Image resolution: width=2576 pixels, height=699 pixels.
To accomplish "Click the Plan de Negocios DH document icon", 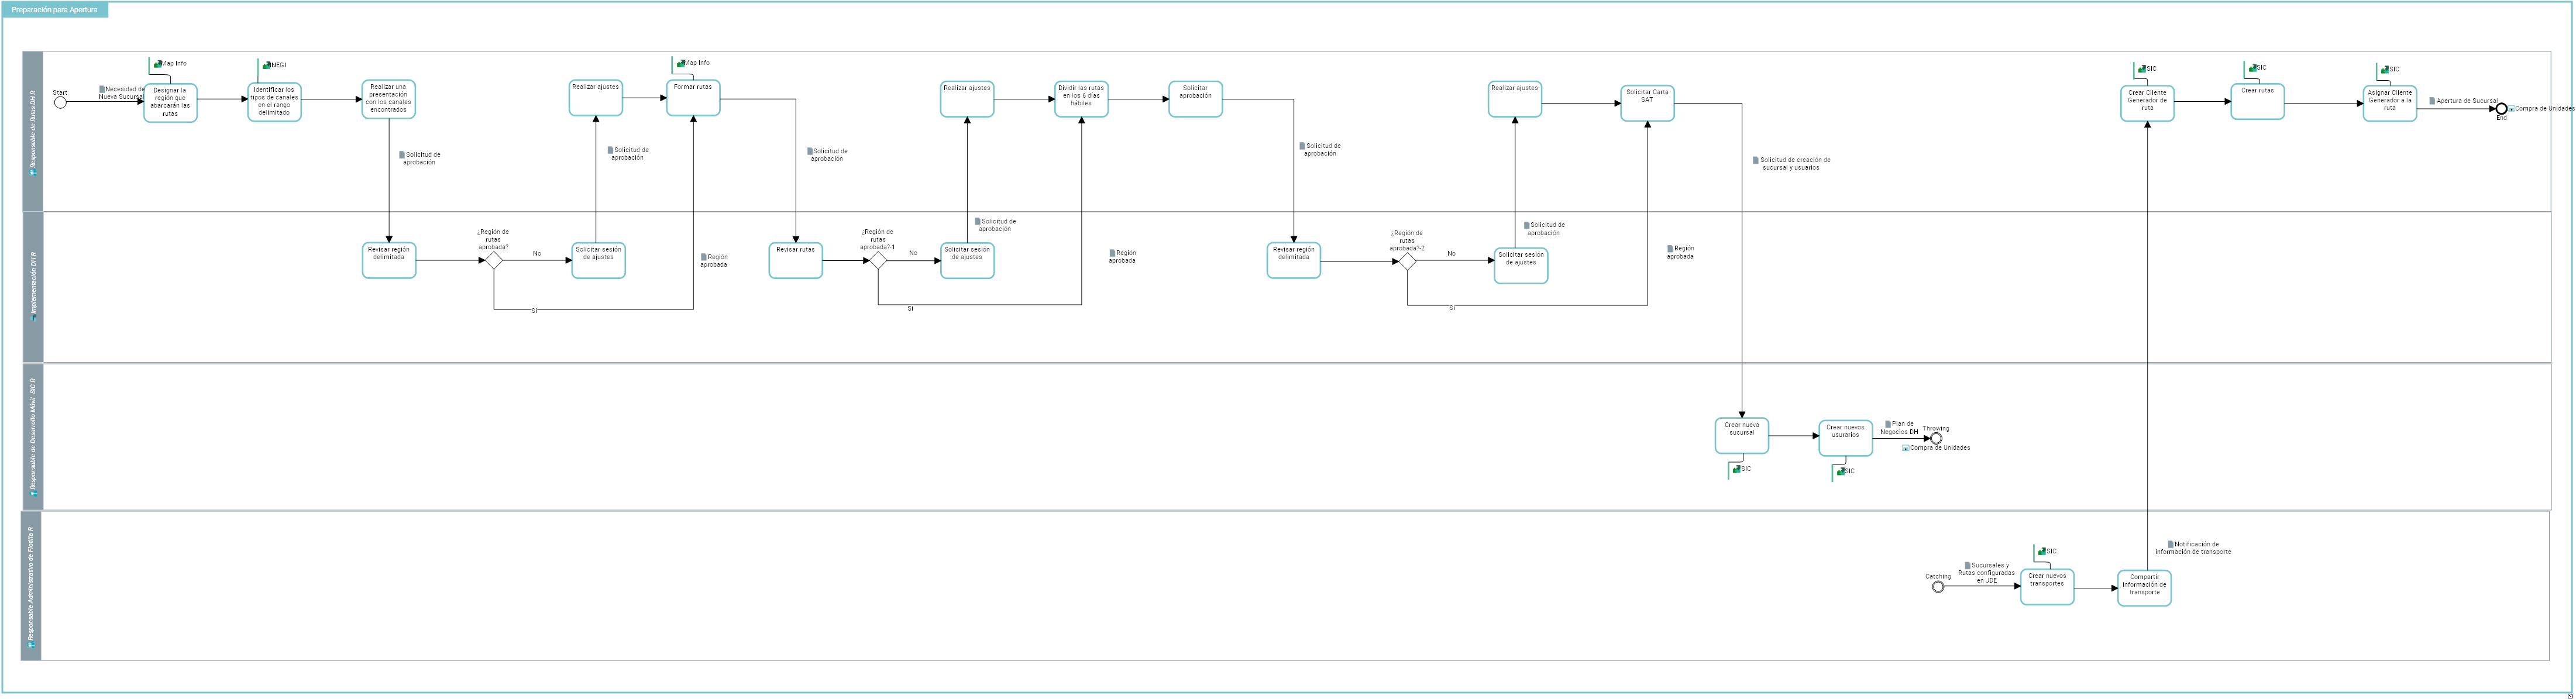I will [1888, 424].
